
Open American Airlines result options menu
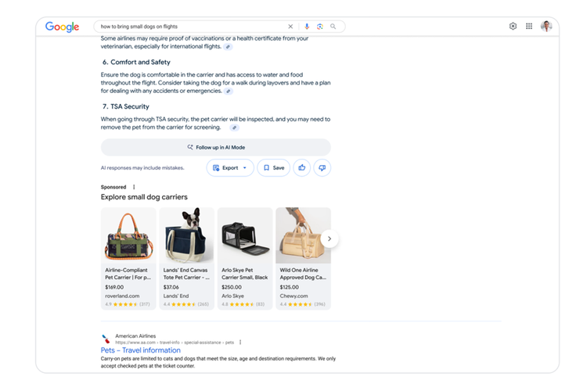point(240,342)
